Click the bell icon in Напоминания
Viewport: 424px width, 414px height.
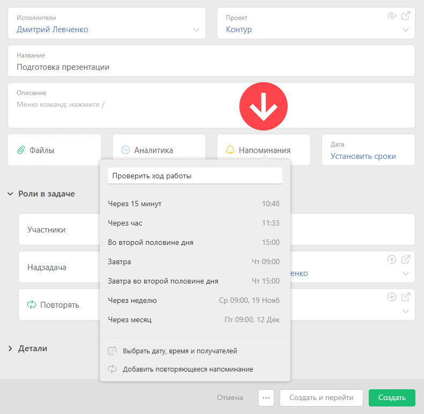230,150
